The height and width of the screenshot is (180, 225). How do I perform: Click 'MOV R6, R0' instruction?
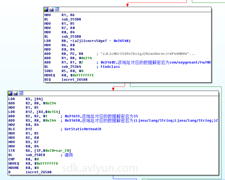59,45
